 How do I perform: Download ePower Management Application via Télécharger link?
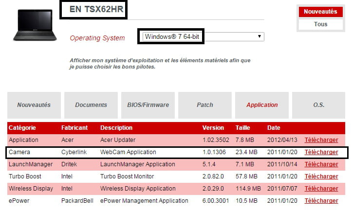[x=321, y=201]
